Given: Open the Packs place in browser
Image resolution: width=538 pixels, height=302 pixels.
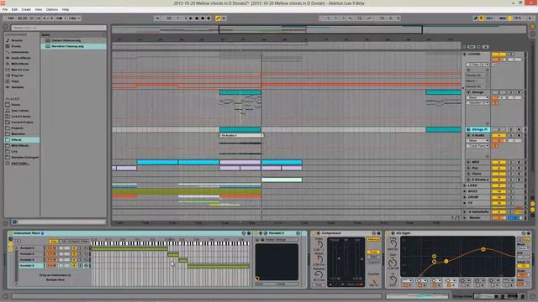Looking at the screenshot, I should [15, 105].
